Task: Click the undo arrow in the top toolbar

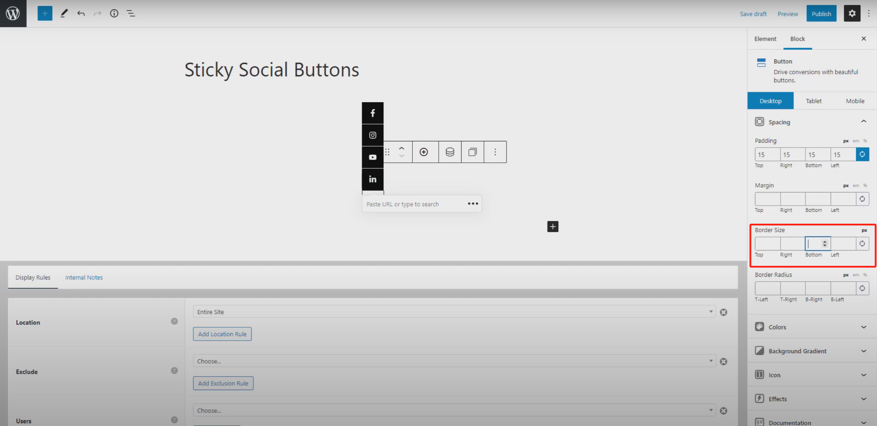Action: 81,13
